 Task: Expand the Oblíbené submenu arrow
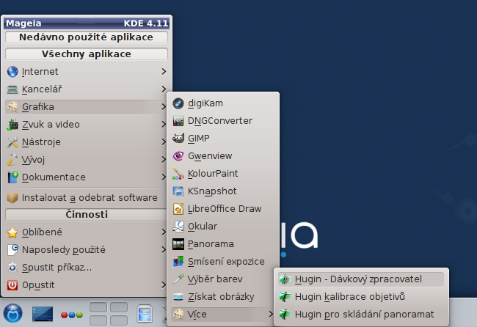point(164,232)
